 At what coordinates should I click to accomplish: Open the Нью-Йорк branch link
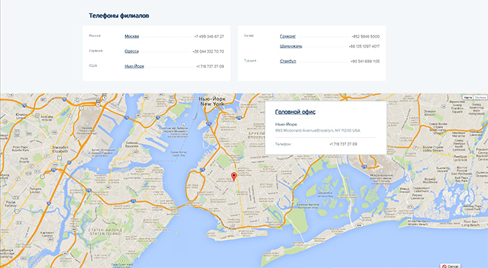point(134,67)
